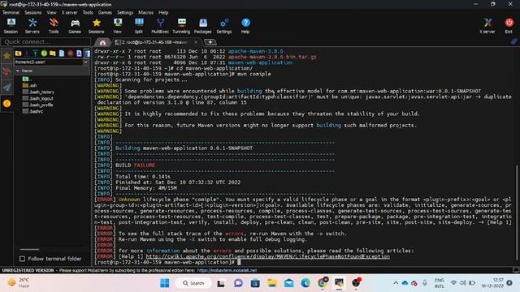Open the Macros paper plane sidebar tab
The width and height of the screenshot is (520, 292).
[6, 88]
